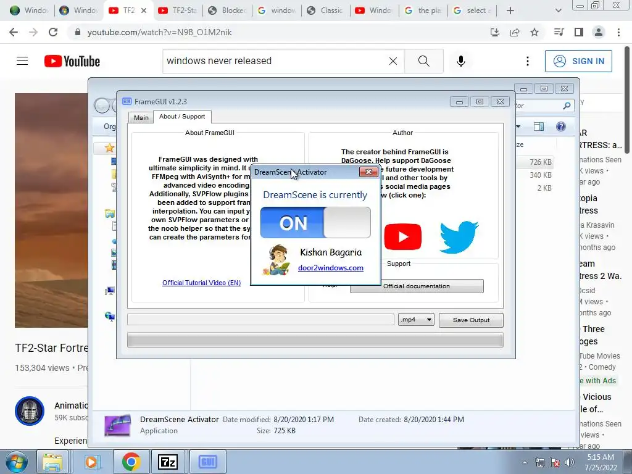The height and width of the screenshot is (474, 632).
Task: Open YouTube settings three-dot menu
Action: pyautogui.click(x=527, y=61)
